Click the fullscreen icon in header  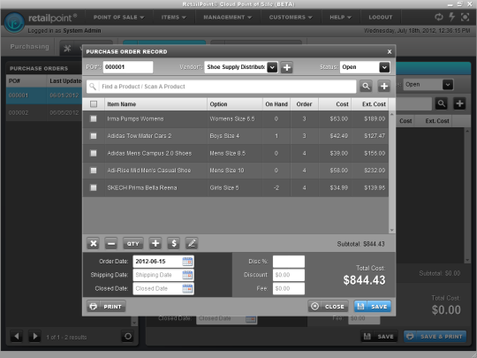click(x=465, y=17)
